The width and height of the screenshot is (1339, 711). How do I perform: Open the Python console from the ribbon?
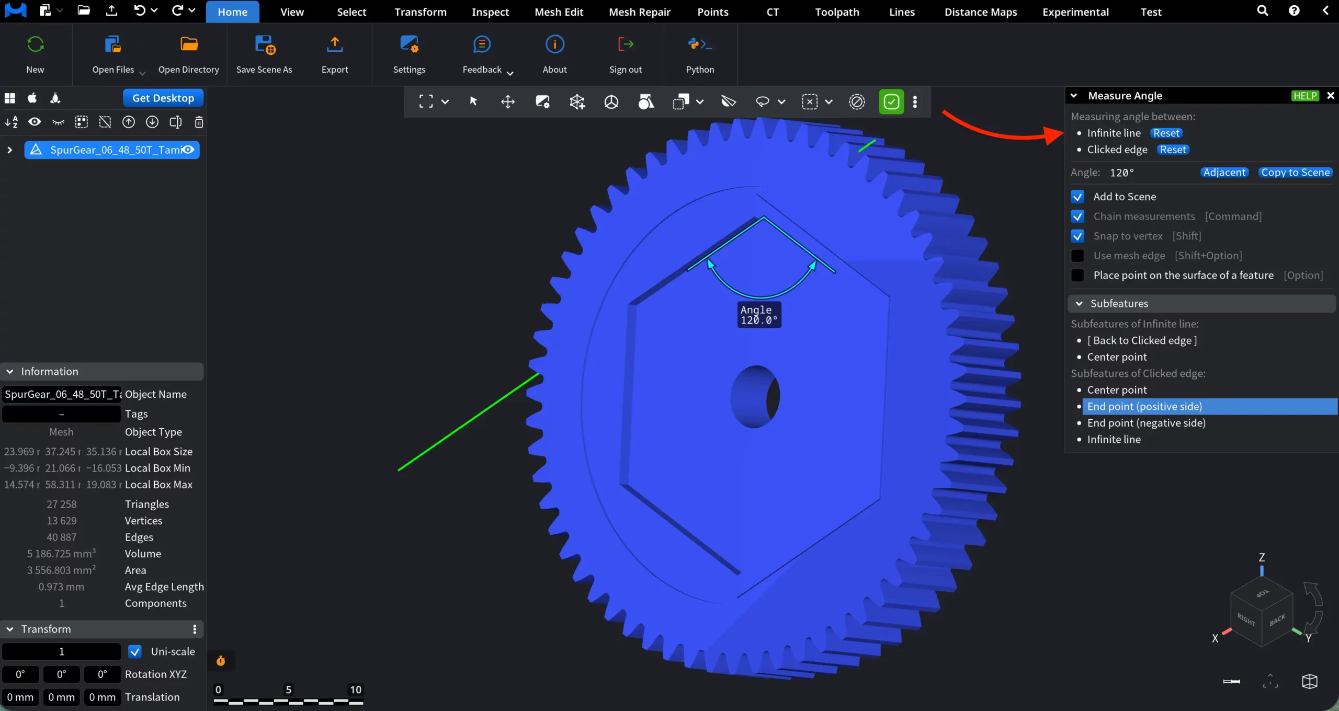coord(700,52)
